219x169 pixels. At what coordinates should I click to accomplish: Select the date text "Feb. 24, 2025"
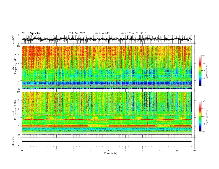point(77,33)
